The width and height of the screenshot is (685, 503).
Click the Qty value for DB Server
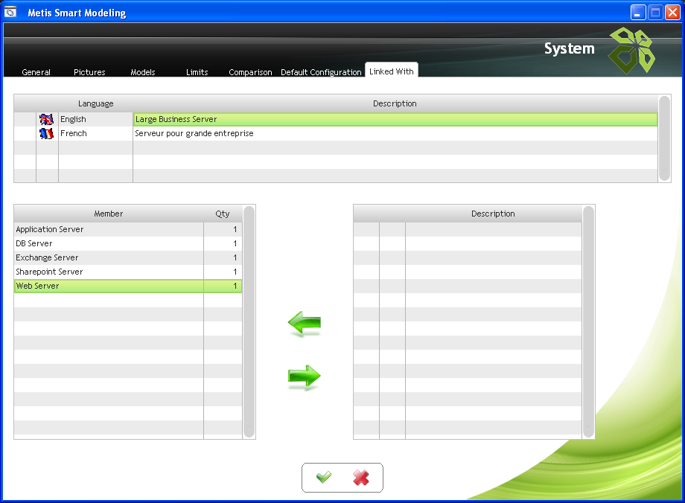(223, 243)
